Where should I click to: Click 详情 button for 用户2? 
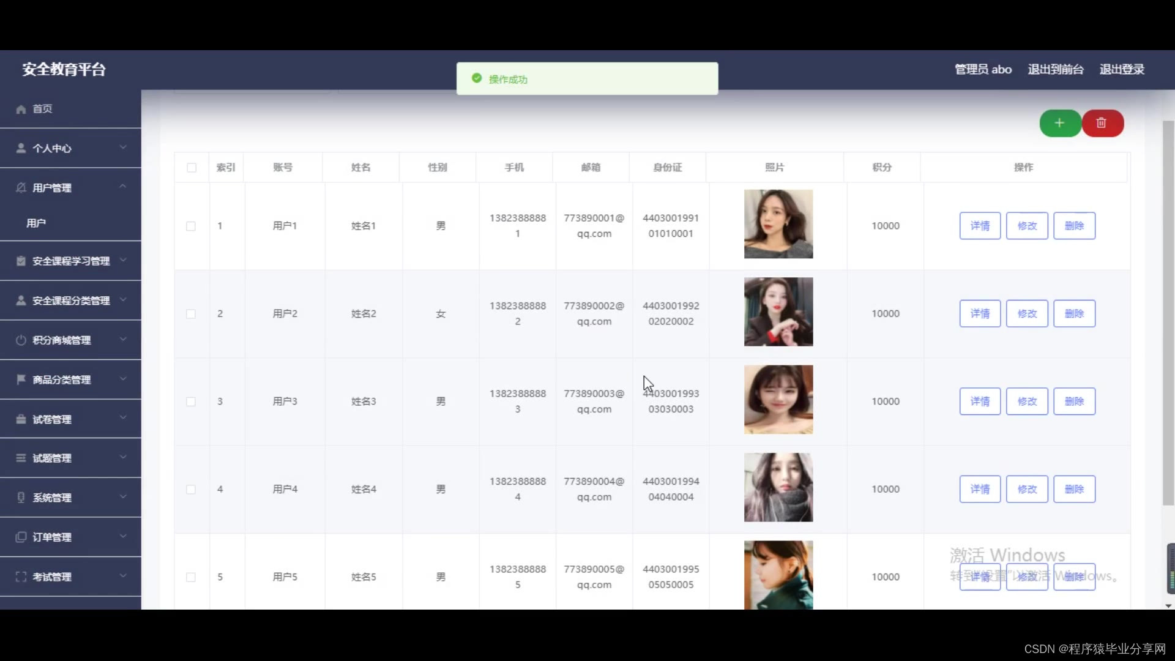(979, 313)
